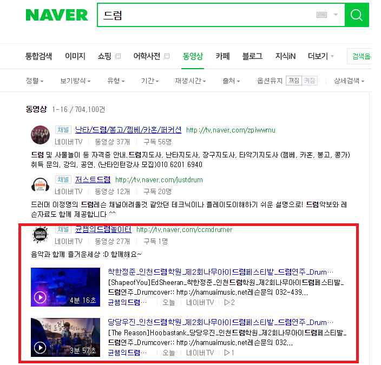Open the 어학사전 tab
The height and width of the screenshot is (365, 381).
(147, 56)
